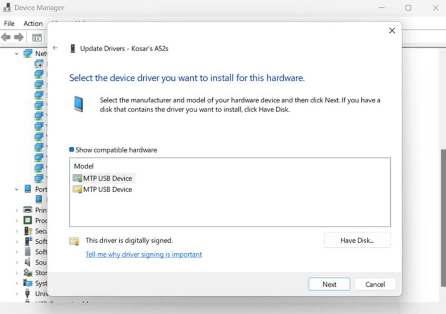
Task: Maximize the Device Manager window
Action: [x=408, y=8]
